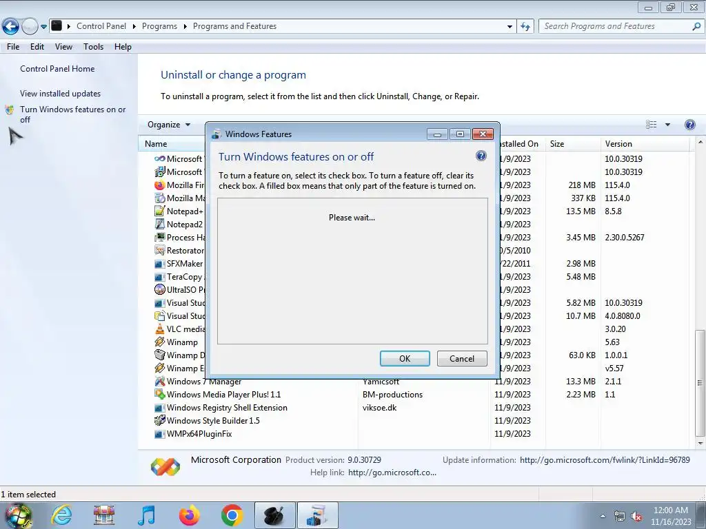Select the VLC media player icon

point(159,329)
